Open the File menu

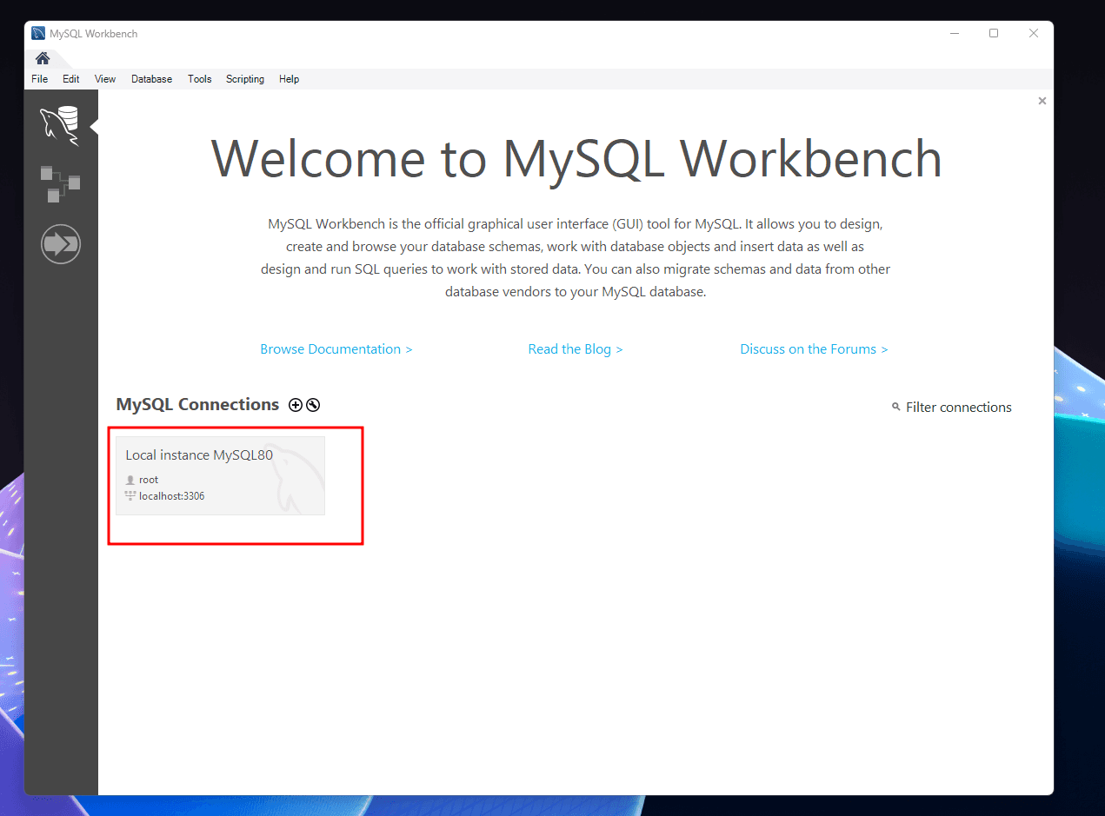40,79
